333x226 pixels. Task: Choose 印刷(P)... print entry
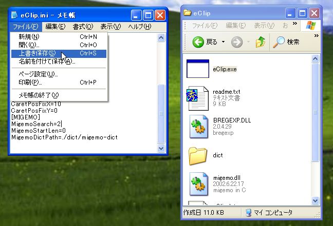tap(59, 82)
